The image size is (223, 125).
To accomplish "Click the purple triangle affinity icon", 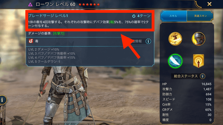I will click(x=30, y=4).
